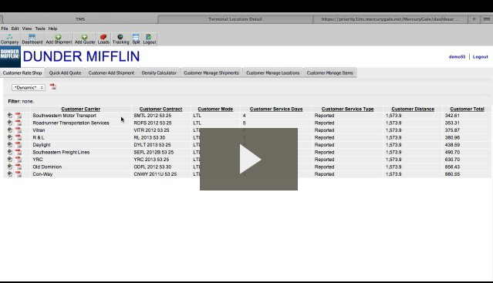Sort by Customer Total column header
Image resolution: width=493 pixels, height=283 pixels.
pyautogui.click(x=467, y=109)
